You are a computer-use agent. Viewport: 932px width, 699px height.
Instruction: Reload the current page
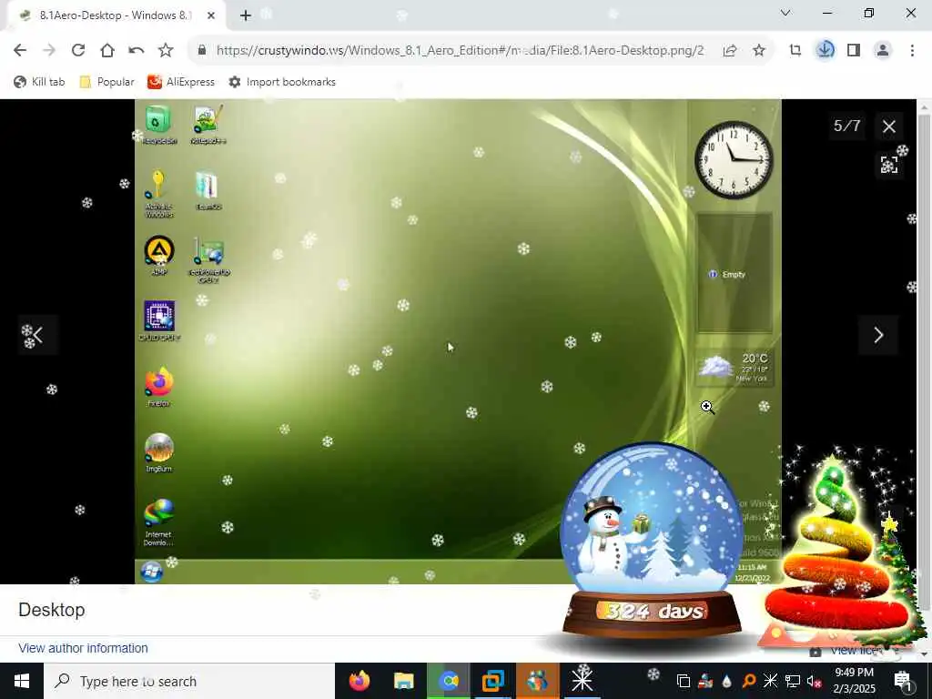click(x=78, y=51)
